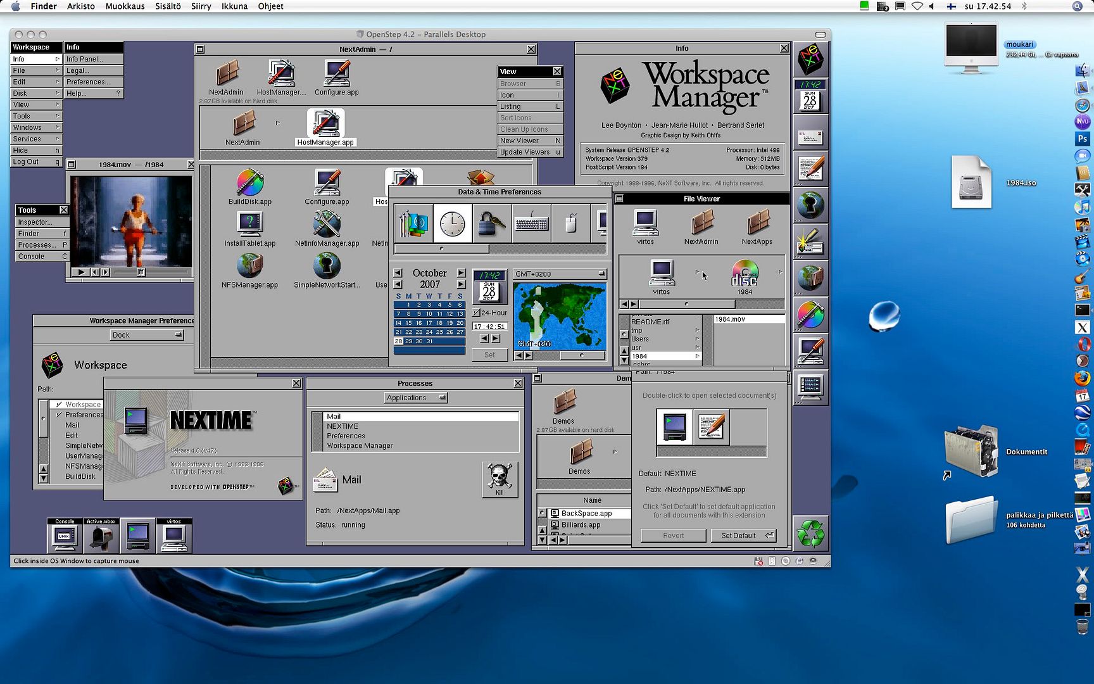Click the Set button in Date & Time

[489, 355]
